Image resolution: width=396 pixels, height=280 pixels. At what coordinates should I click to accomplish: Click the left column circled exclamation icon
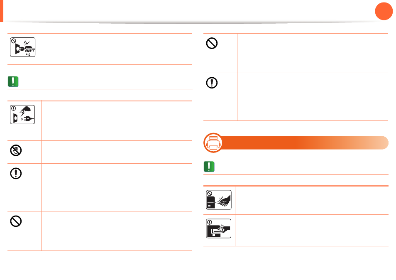[x=16, y=173]
